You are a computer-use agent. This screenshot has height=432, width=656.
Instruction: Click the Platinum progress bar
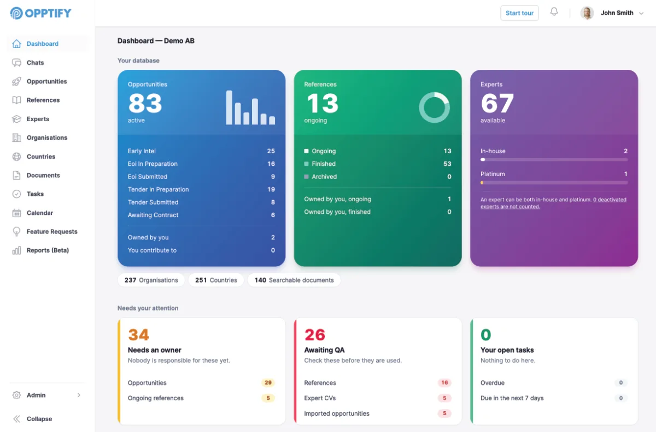[554, 183]
